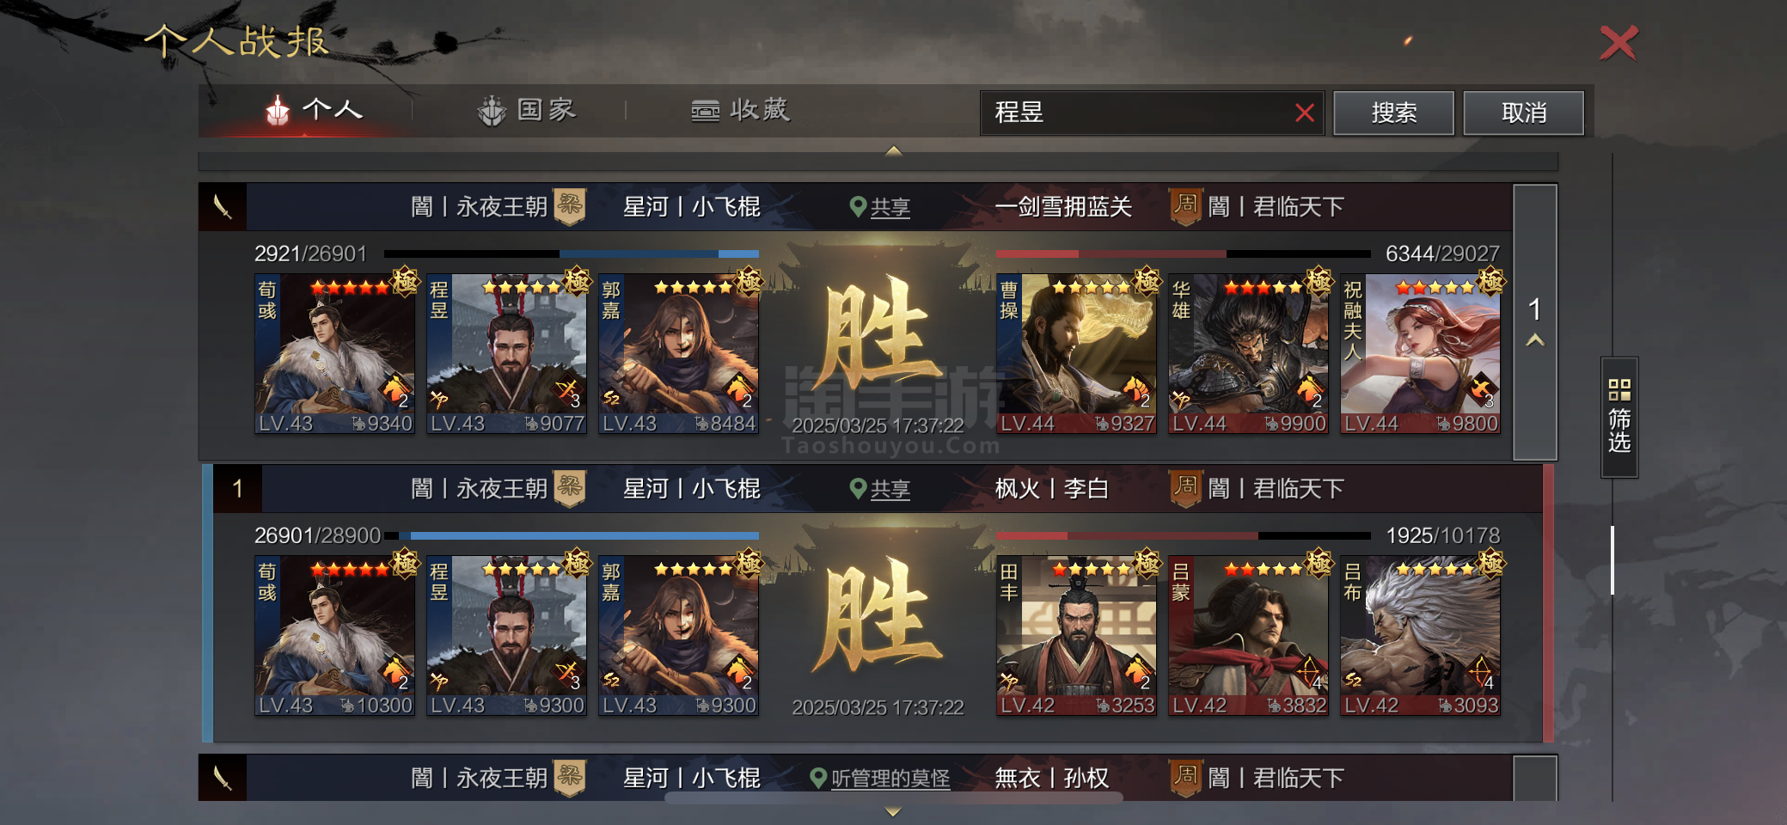Tap the 周 faction badge beside 枫火丨李白
The image size is (1787, 825).
(1185, 488)
